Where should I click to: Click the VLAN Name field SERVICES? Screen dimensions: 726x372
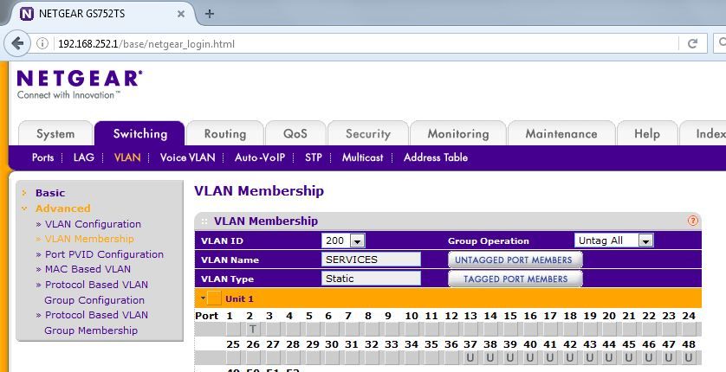coord(371,260)
